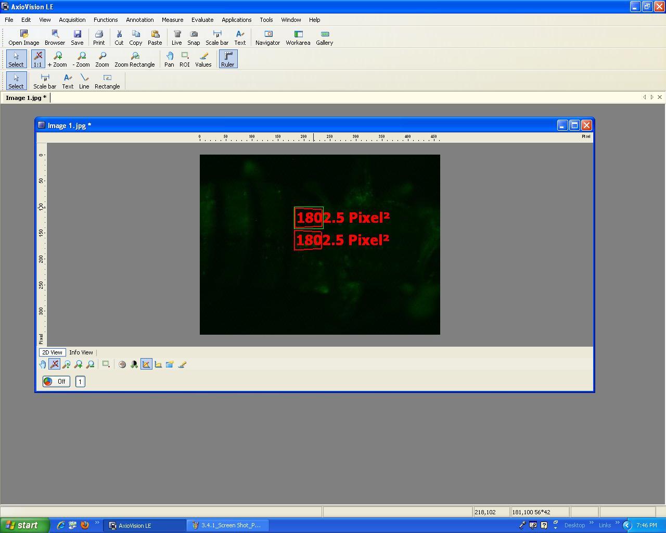Viewport: 666px width, 533px height.
Task: Click the Open Image toolbar icon
Action: (23, 37)
